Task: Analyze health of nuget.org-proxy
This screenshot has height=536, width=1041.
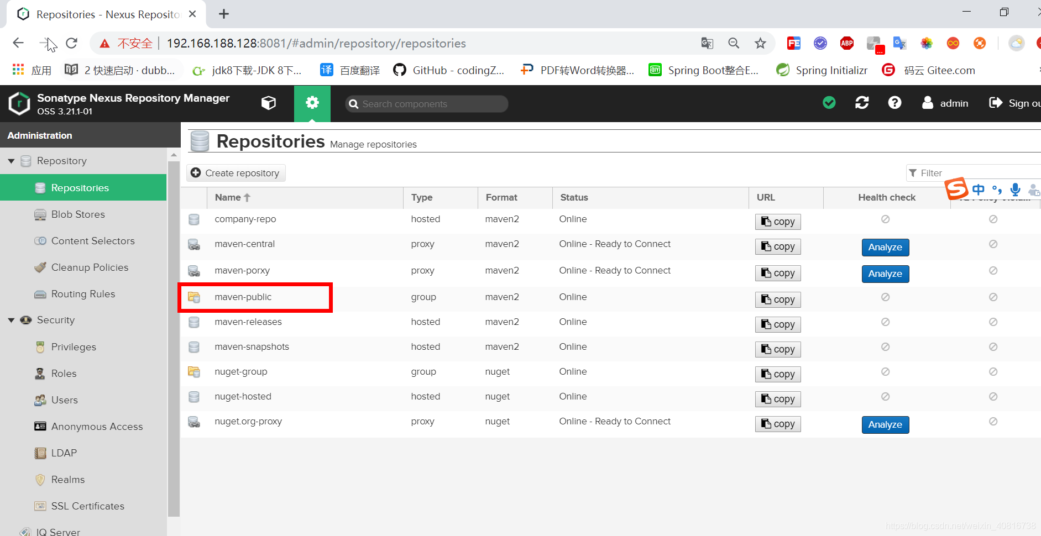Action: pyautogui.click(x=885, y=425)
